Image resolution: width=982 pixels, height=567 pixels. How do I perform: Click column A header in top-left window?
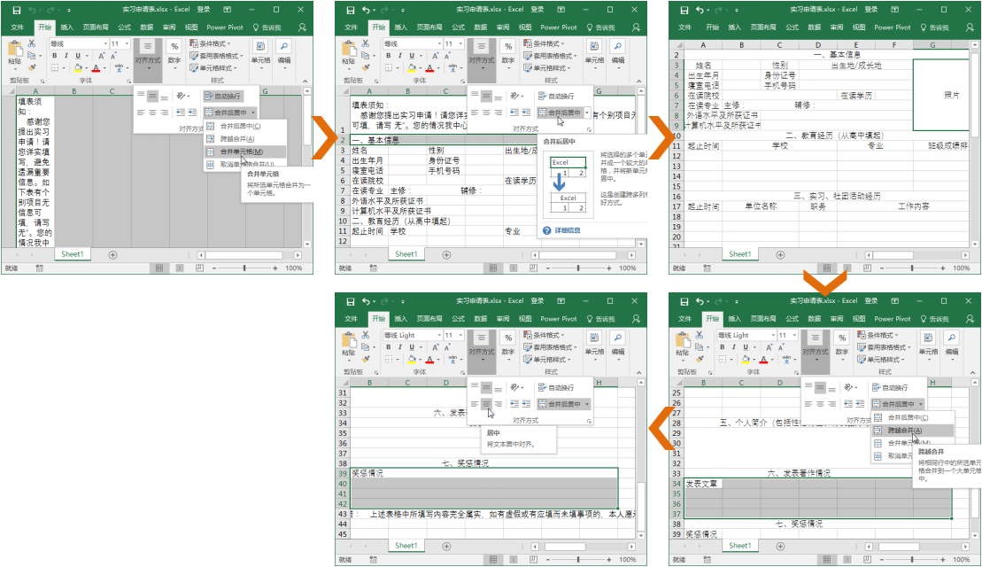pyautogui.click(x=35, y=91)
